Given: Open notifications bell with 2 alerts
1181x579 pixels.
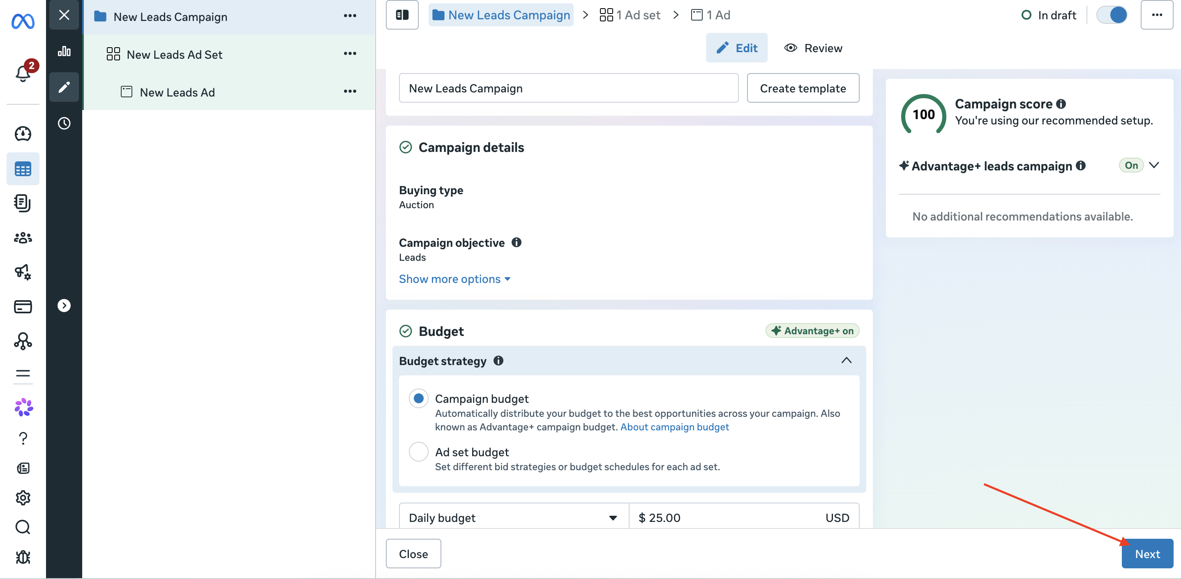Looking at the screenshot, I should pos(23,72).
